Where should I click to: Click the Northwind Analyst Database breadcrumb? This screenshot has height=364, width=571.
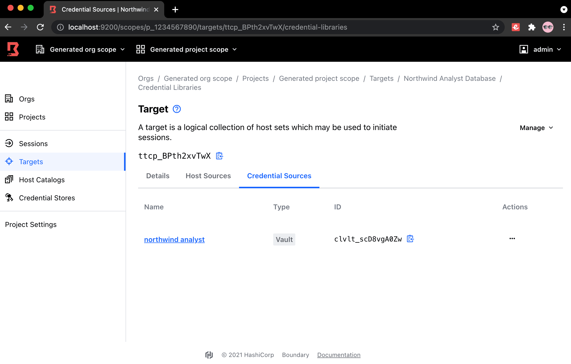pos(449,78)
